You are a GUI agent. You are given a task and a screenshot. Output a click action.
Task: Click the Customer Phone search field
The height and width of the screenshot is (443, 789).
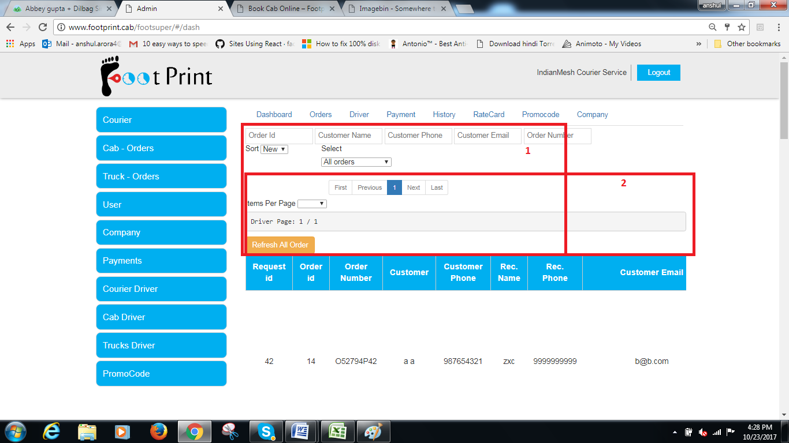pyautogui.click(x=418, y=136)
